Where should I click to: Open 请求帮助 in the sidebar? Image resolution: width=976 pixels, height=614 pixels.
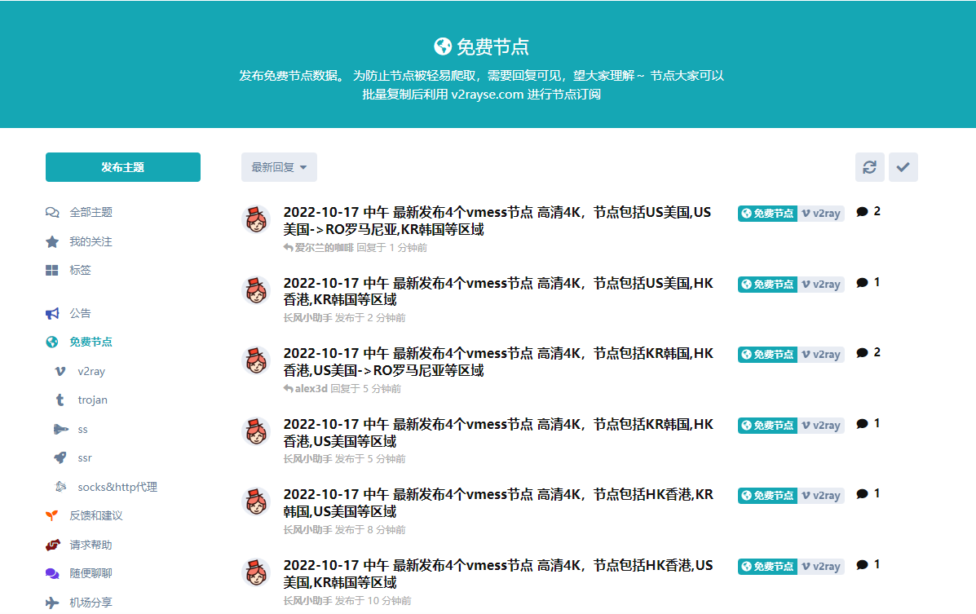[x=91, y=545]
